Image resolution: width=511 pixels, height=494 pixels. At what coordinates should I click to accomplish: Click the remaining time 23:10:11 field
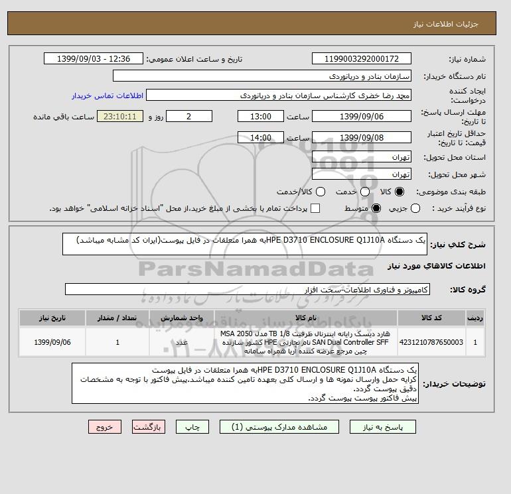coord(120,116)
